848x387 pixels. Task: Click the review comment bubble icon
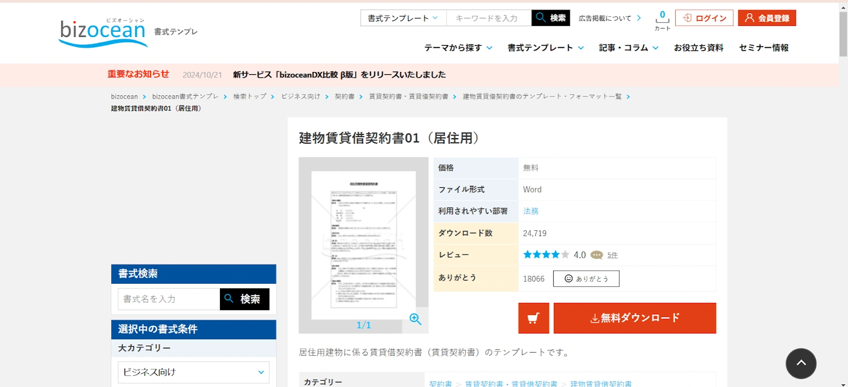pos(597,255)
